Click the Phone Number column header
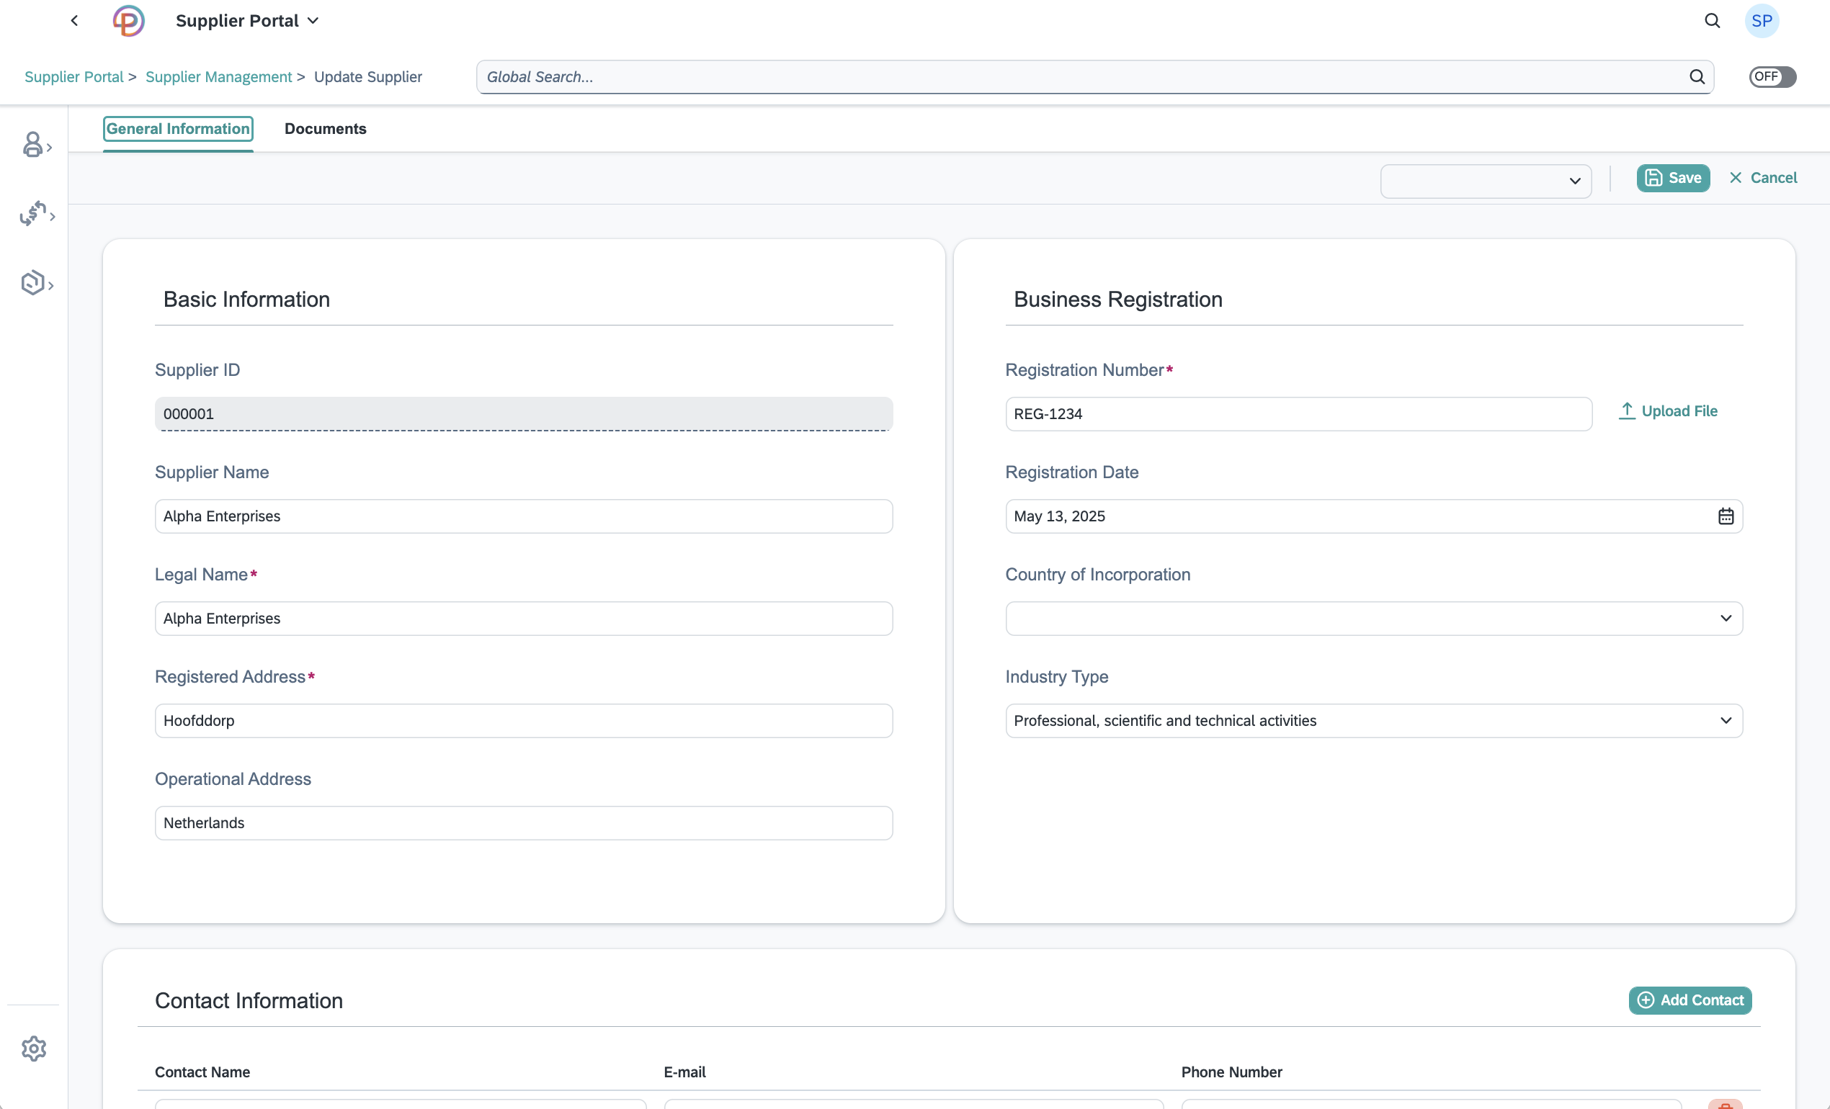This screenshot has width=1830, height=1109. pyautogui.click(x=1231, y=1072)
